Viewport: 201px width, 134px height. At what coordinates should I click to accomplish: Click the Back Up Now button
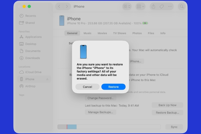point(167,105)
